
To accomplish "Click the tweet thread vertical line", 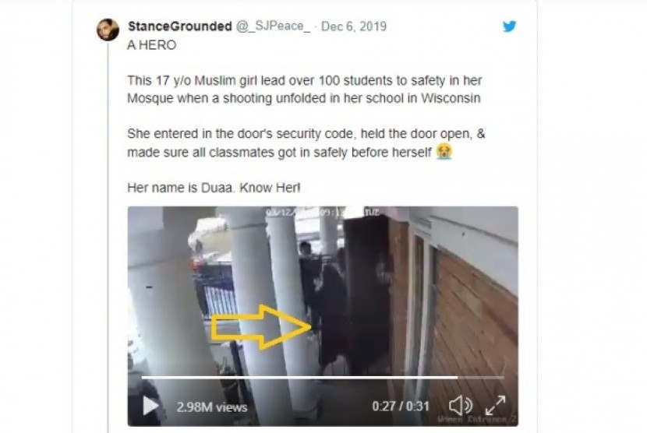I will click(x=108, y=237).
